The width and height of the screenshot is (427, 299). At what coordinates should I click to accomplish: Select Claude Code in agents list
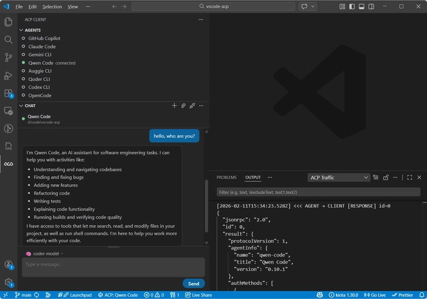pos(42,46)
